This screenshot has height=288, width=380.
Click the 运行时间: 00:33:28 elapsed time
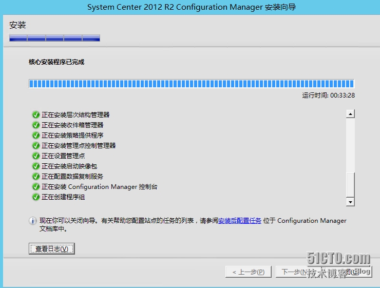(328, 95)
